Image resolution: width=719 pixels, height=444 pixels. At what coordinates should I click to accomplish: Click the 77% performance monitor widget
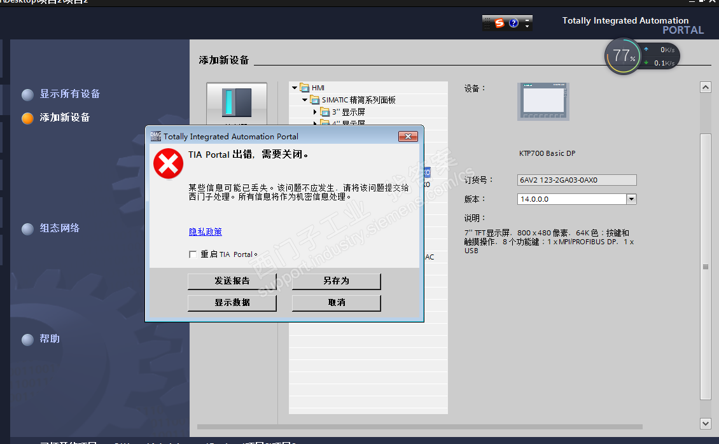point(623,56)
